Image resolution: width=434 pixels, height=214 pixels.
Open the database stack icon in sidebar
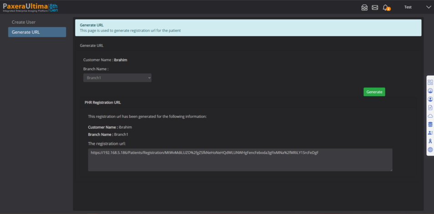[430, 124]
